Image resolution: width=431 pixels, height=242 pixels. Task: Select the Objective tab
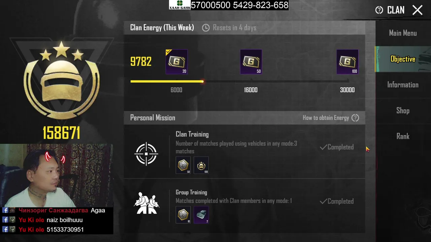point(403,59)
